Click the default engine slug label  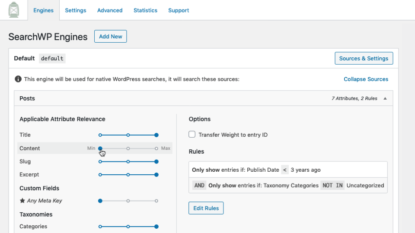point(52,58)
